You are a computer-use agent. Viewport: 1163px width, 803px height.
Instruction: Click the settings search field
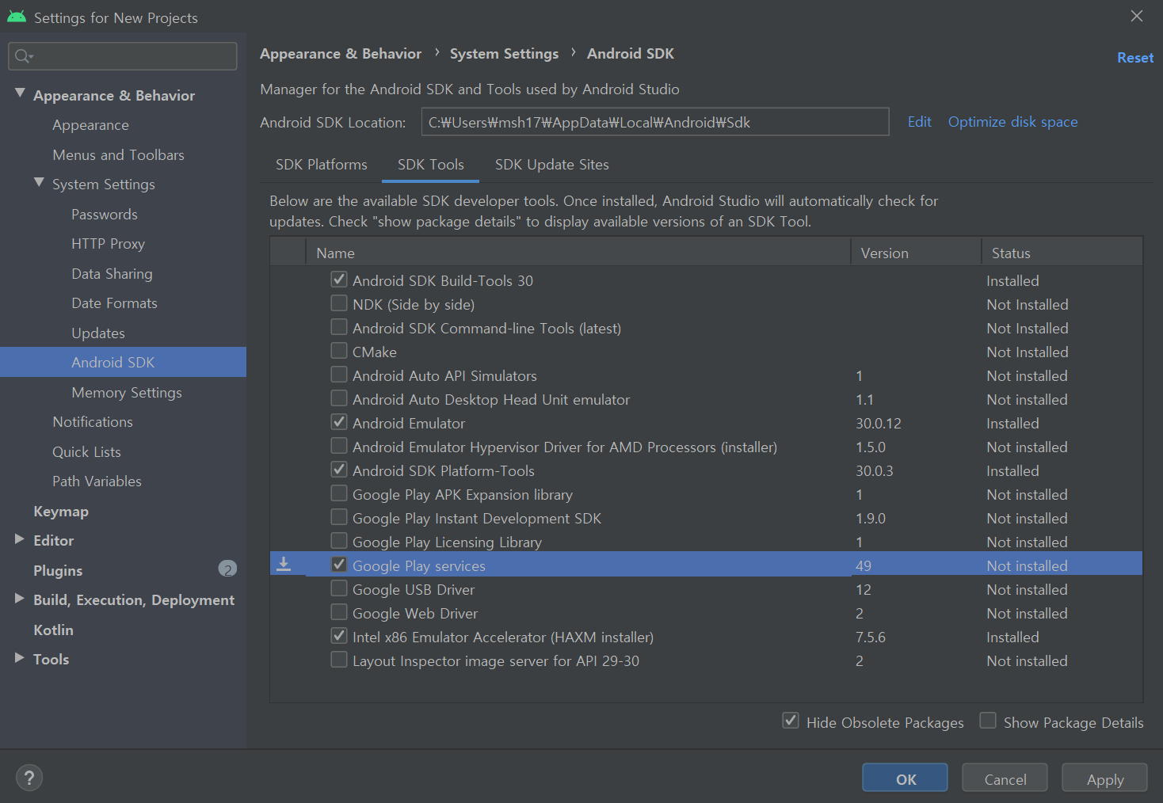point(123,56)
